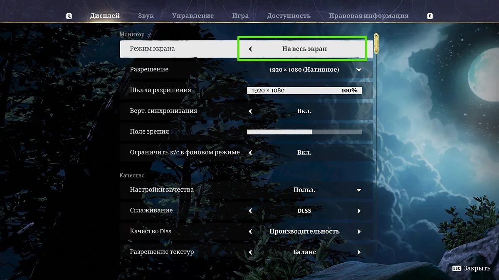Open 1920 × 1080 (Нативное) resolution list
Viewport: 499px width, 280px height.
click(304, 70)
